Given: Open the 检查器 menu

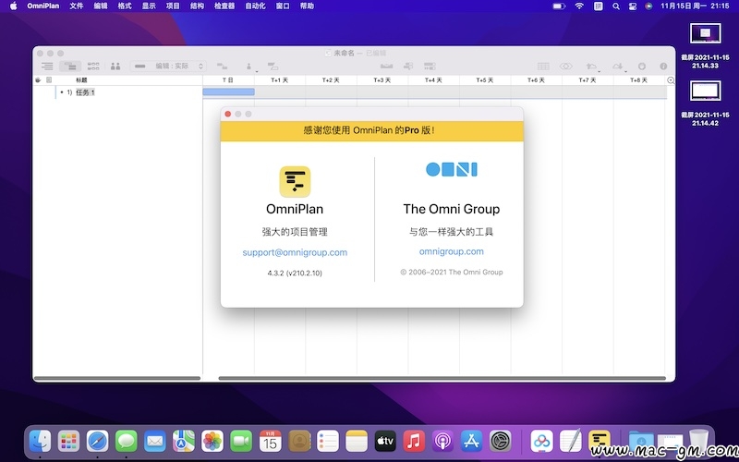Looking at the screenshot, I should (x=224, y=6).
